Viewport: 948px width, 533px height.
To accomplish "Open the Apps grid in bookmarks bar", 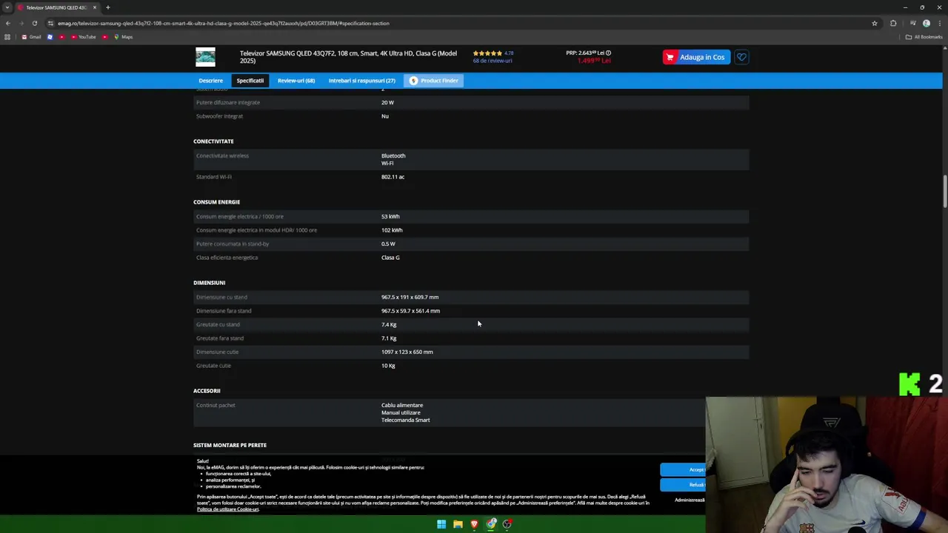I will (7, 37).
